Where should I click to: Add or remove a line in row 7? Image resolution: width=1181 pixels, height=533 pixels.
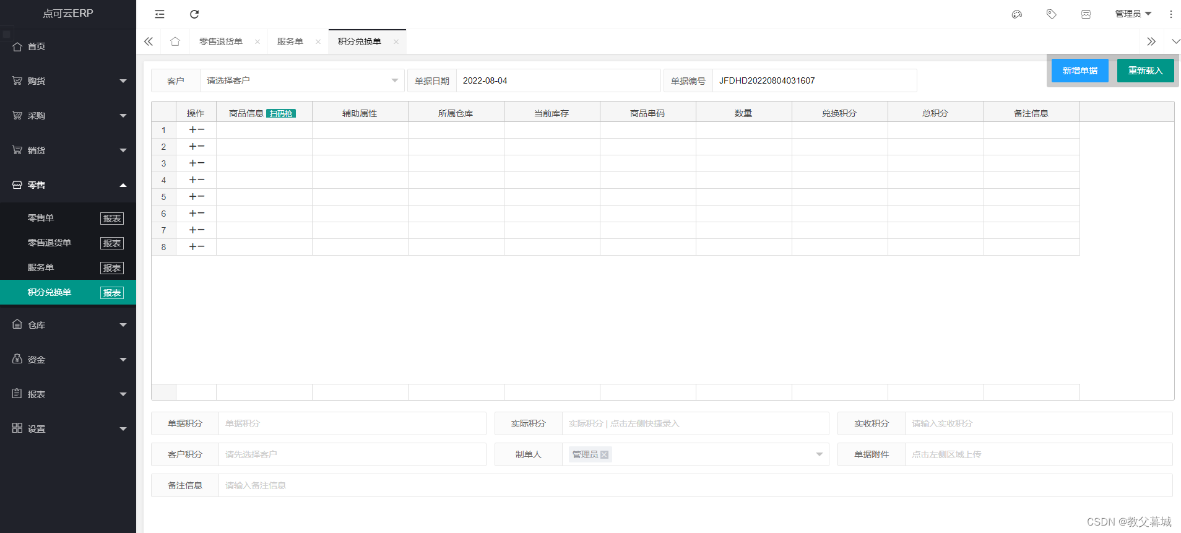point(197,230)
